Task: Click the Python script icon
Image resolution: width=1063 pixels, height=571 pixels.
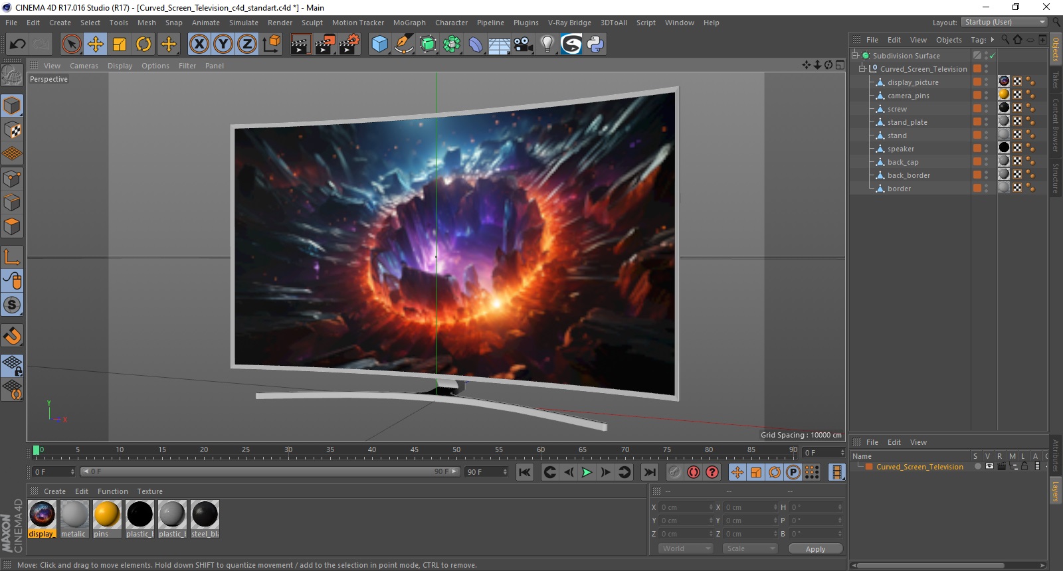Action: pyautogui.click(x=595, y=44)
